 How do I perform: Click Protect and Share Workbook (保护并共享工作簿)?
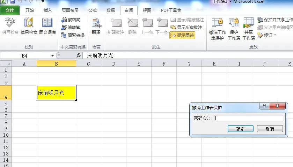(x=275, y=20)
